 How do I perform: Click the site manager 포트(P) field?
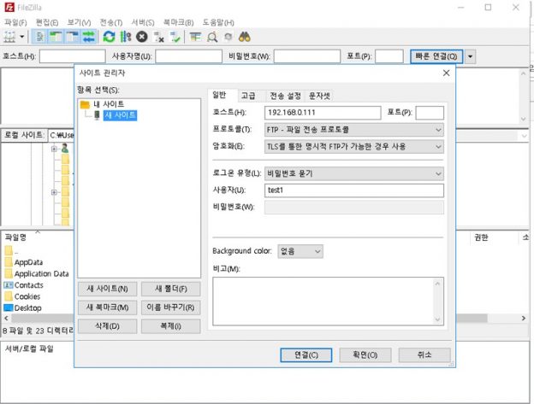pos(430,113)
